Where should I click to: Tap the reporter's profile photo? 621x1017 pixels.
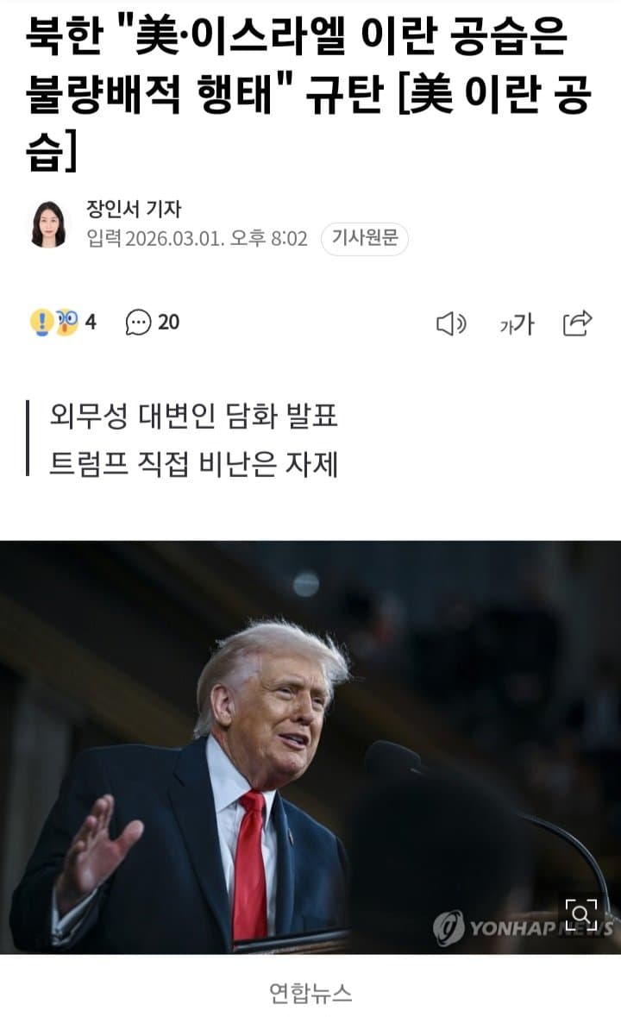[48, 224]
